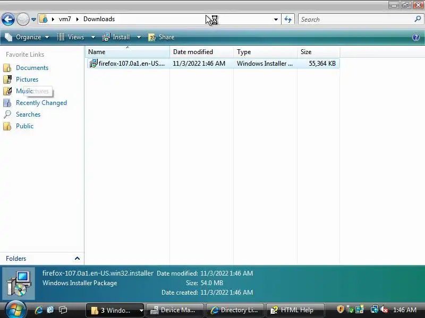Open the Share toolbar button
The height and width of the screenshot is (318, 425).
click(161, 37)
